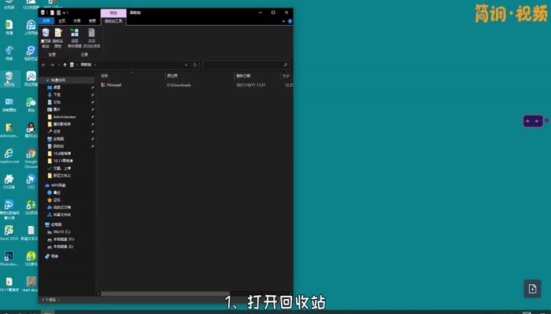
Task: Select Administrator folder in navigation pane
Action: (65, 116)
